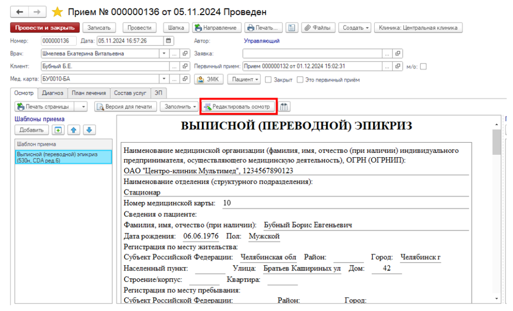Viewport: 513px width, 311px height.
Task: Click the Шаблоны приема heading link
Action: tap(40, 119)
